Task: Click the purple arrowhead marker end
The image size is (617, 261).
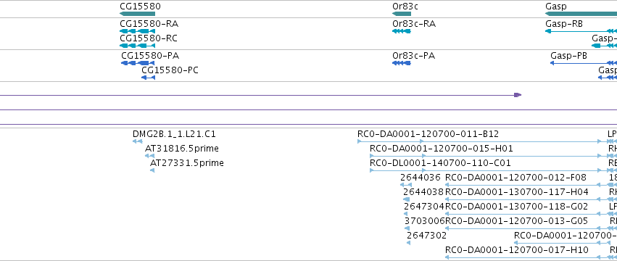Action: (x=518, y=95)
